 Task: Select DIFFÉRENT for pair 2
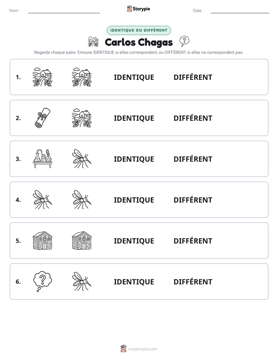[x=193, y=118]
